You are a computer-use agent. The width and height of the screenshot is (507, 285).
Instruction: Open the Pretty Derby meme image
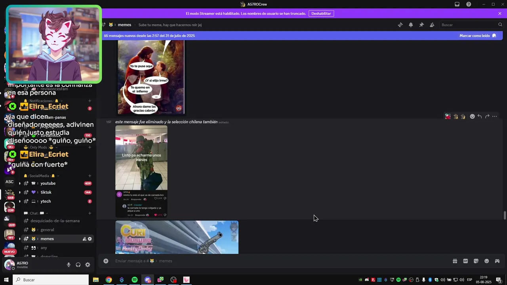coord(177,237)
